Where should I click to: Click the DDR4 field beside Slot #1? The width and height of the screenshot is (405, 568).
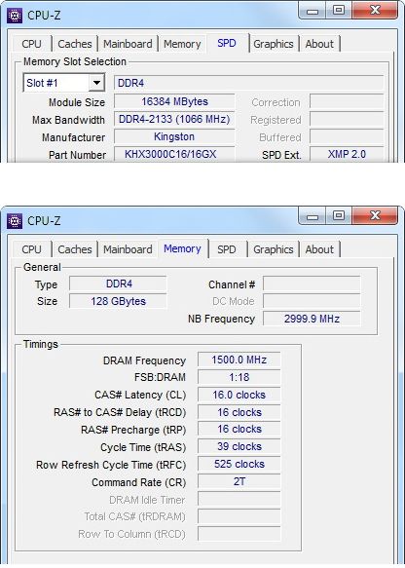(x=249, y=83)
